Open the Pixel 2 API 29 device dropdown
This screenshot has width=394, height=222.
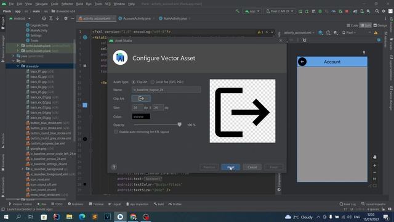(x=279, y=11)
